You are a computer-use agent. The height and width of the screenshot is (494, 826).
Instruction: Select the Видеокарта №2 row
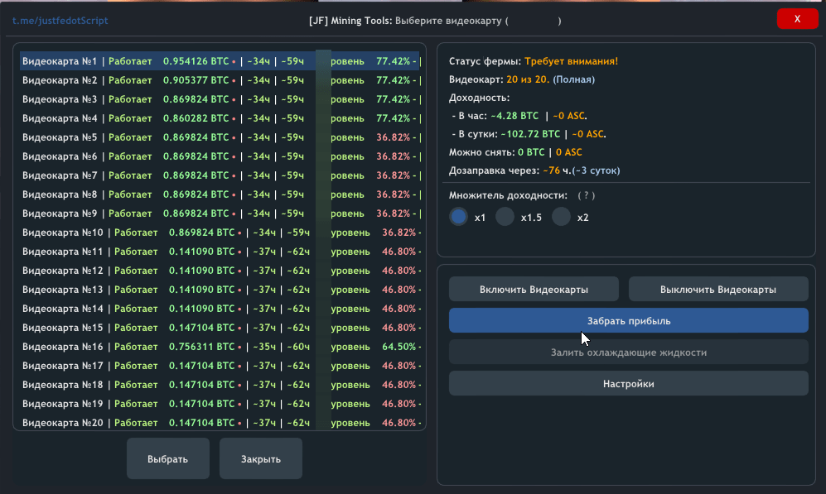(x=220, y=80)
